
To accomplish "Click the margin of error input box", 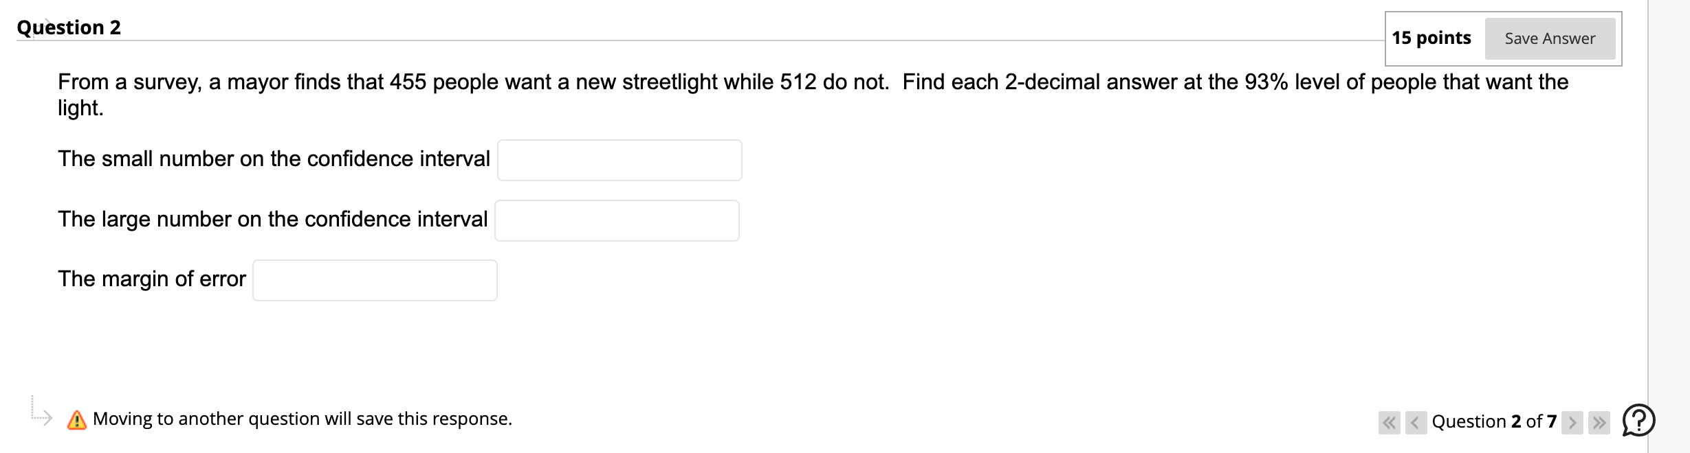I will coord(375,280).
